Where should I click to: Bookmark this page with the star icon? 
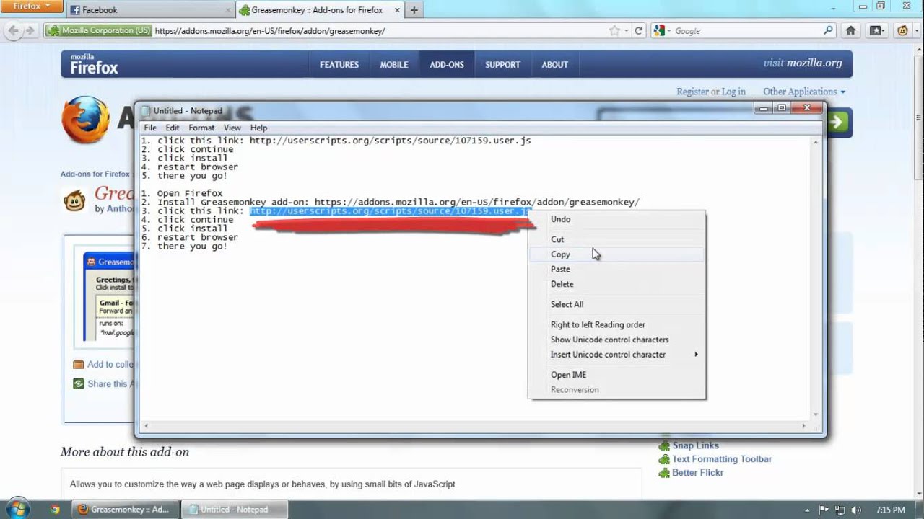tap(614, 31)
